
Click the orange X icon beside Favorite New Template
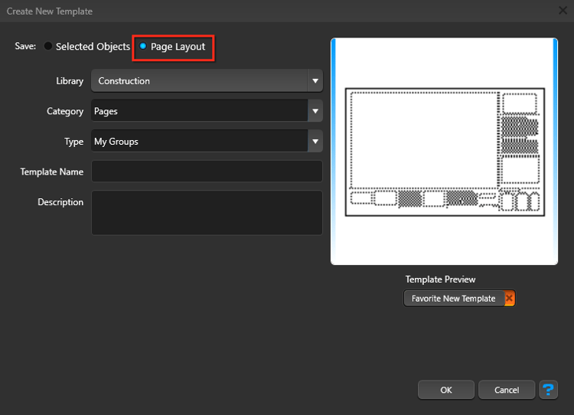click(x=510, y=299)
